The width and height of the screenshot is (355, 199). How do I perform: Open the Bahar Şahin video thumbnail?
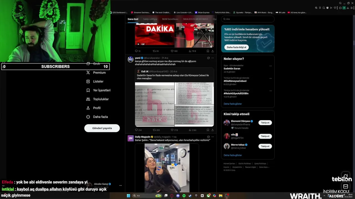coord(167,168)
